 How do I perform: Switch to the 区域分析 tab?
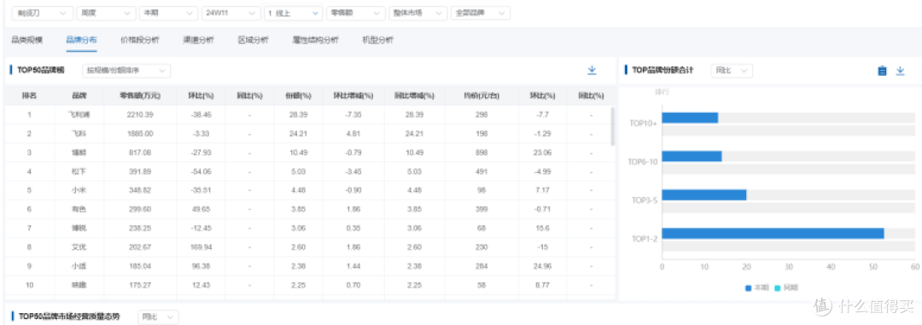click(254, 40)
